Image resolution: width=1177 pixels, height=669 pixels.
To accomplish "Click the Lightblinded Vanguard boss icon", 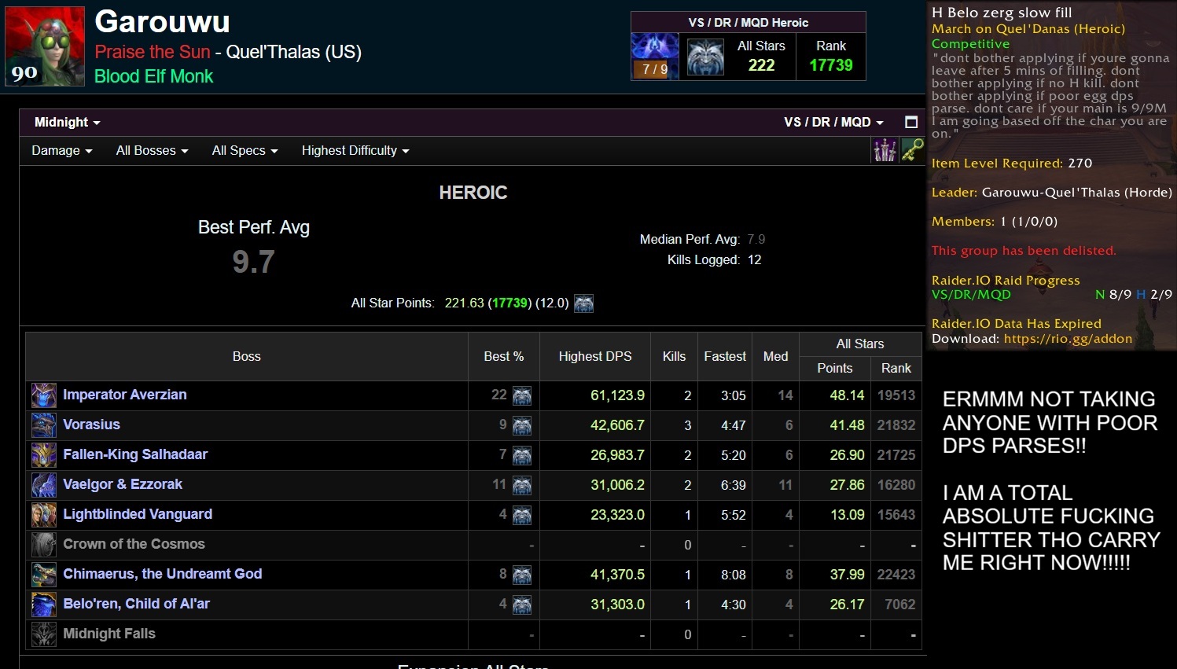I will coord(44,515).
